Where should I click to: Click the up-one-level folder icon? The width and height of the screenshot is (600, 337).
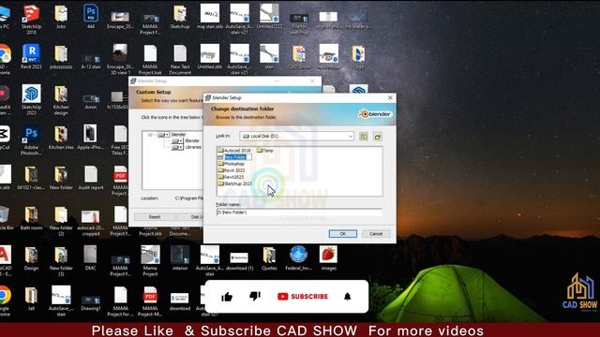364,137
